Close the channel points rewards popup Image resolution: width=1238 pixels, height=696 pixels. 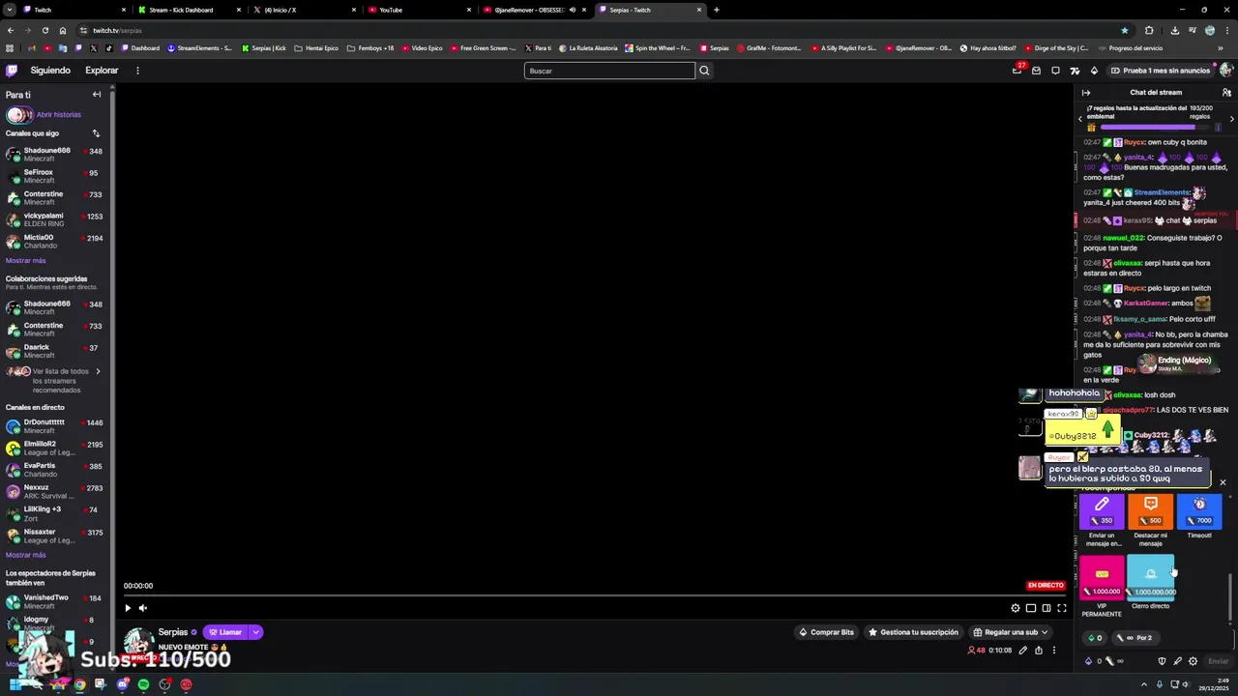[1223, 482]
